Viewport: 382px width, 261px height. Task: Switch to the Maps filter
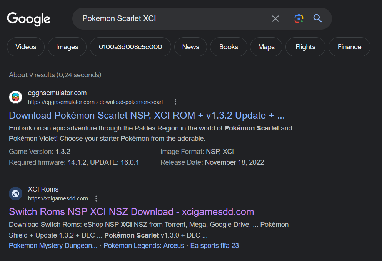tap(266, 47)
